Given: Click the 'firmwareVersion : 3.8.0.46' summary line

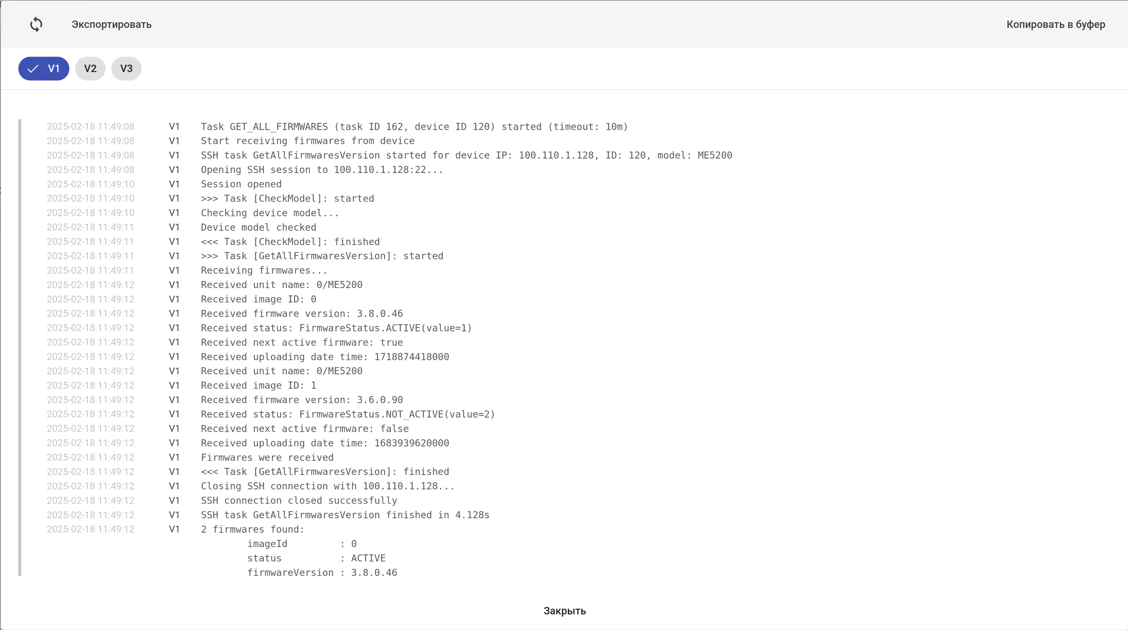Looking at the screenshot, I should pos(322,573).
